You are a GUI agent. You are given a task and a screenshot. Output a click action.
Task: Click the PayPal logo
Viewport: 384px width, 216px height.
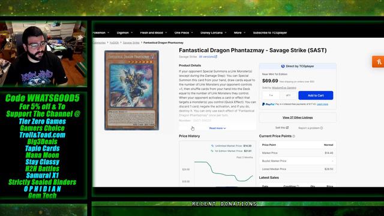tap(268, 104)
